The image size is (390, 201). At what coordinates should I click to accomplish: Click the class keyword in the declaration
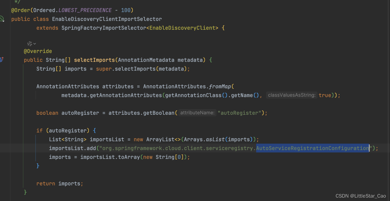click(41, 19)
